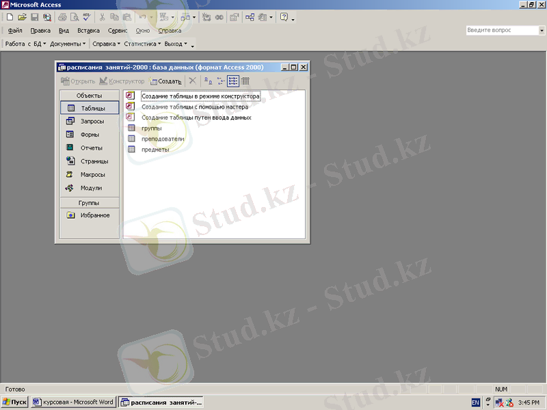This screenshot has width=547, height=410.
Task: Select Формы in the objects pane
Action: coord(90,134)
